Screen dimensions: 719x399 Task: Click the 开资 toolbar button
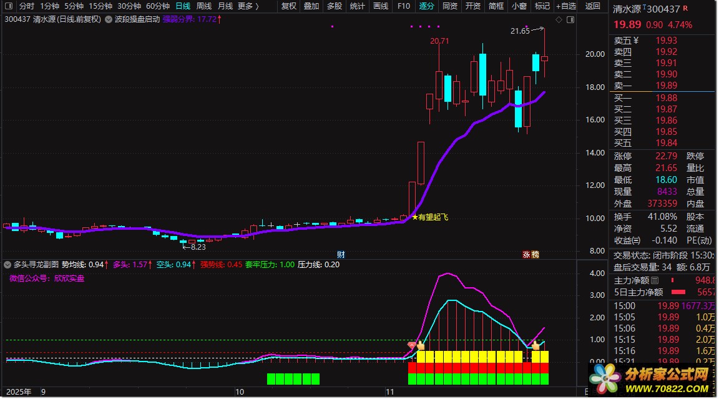pyautogui.click(x=472, y=6)
